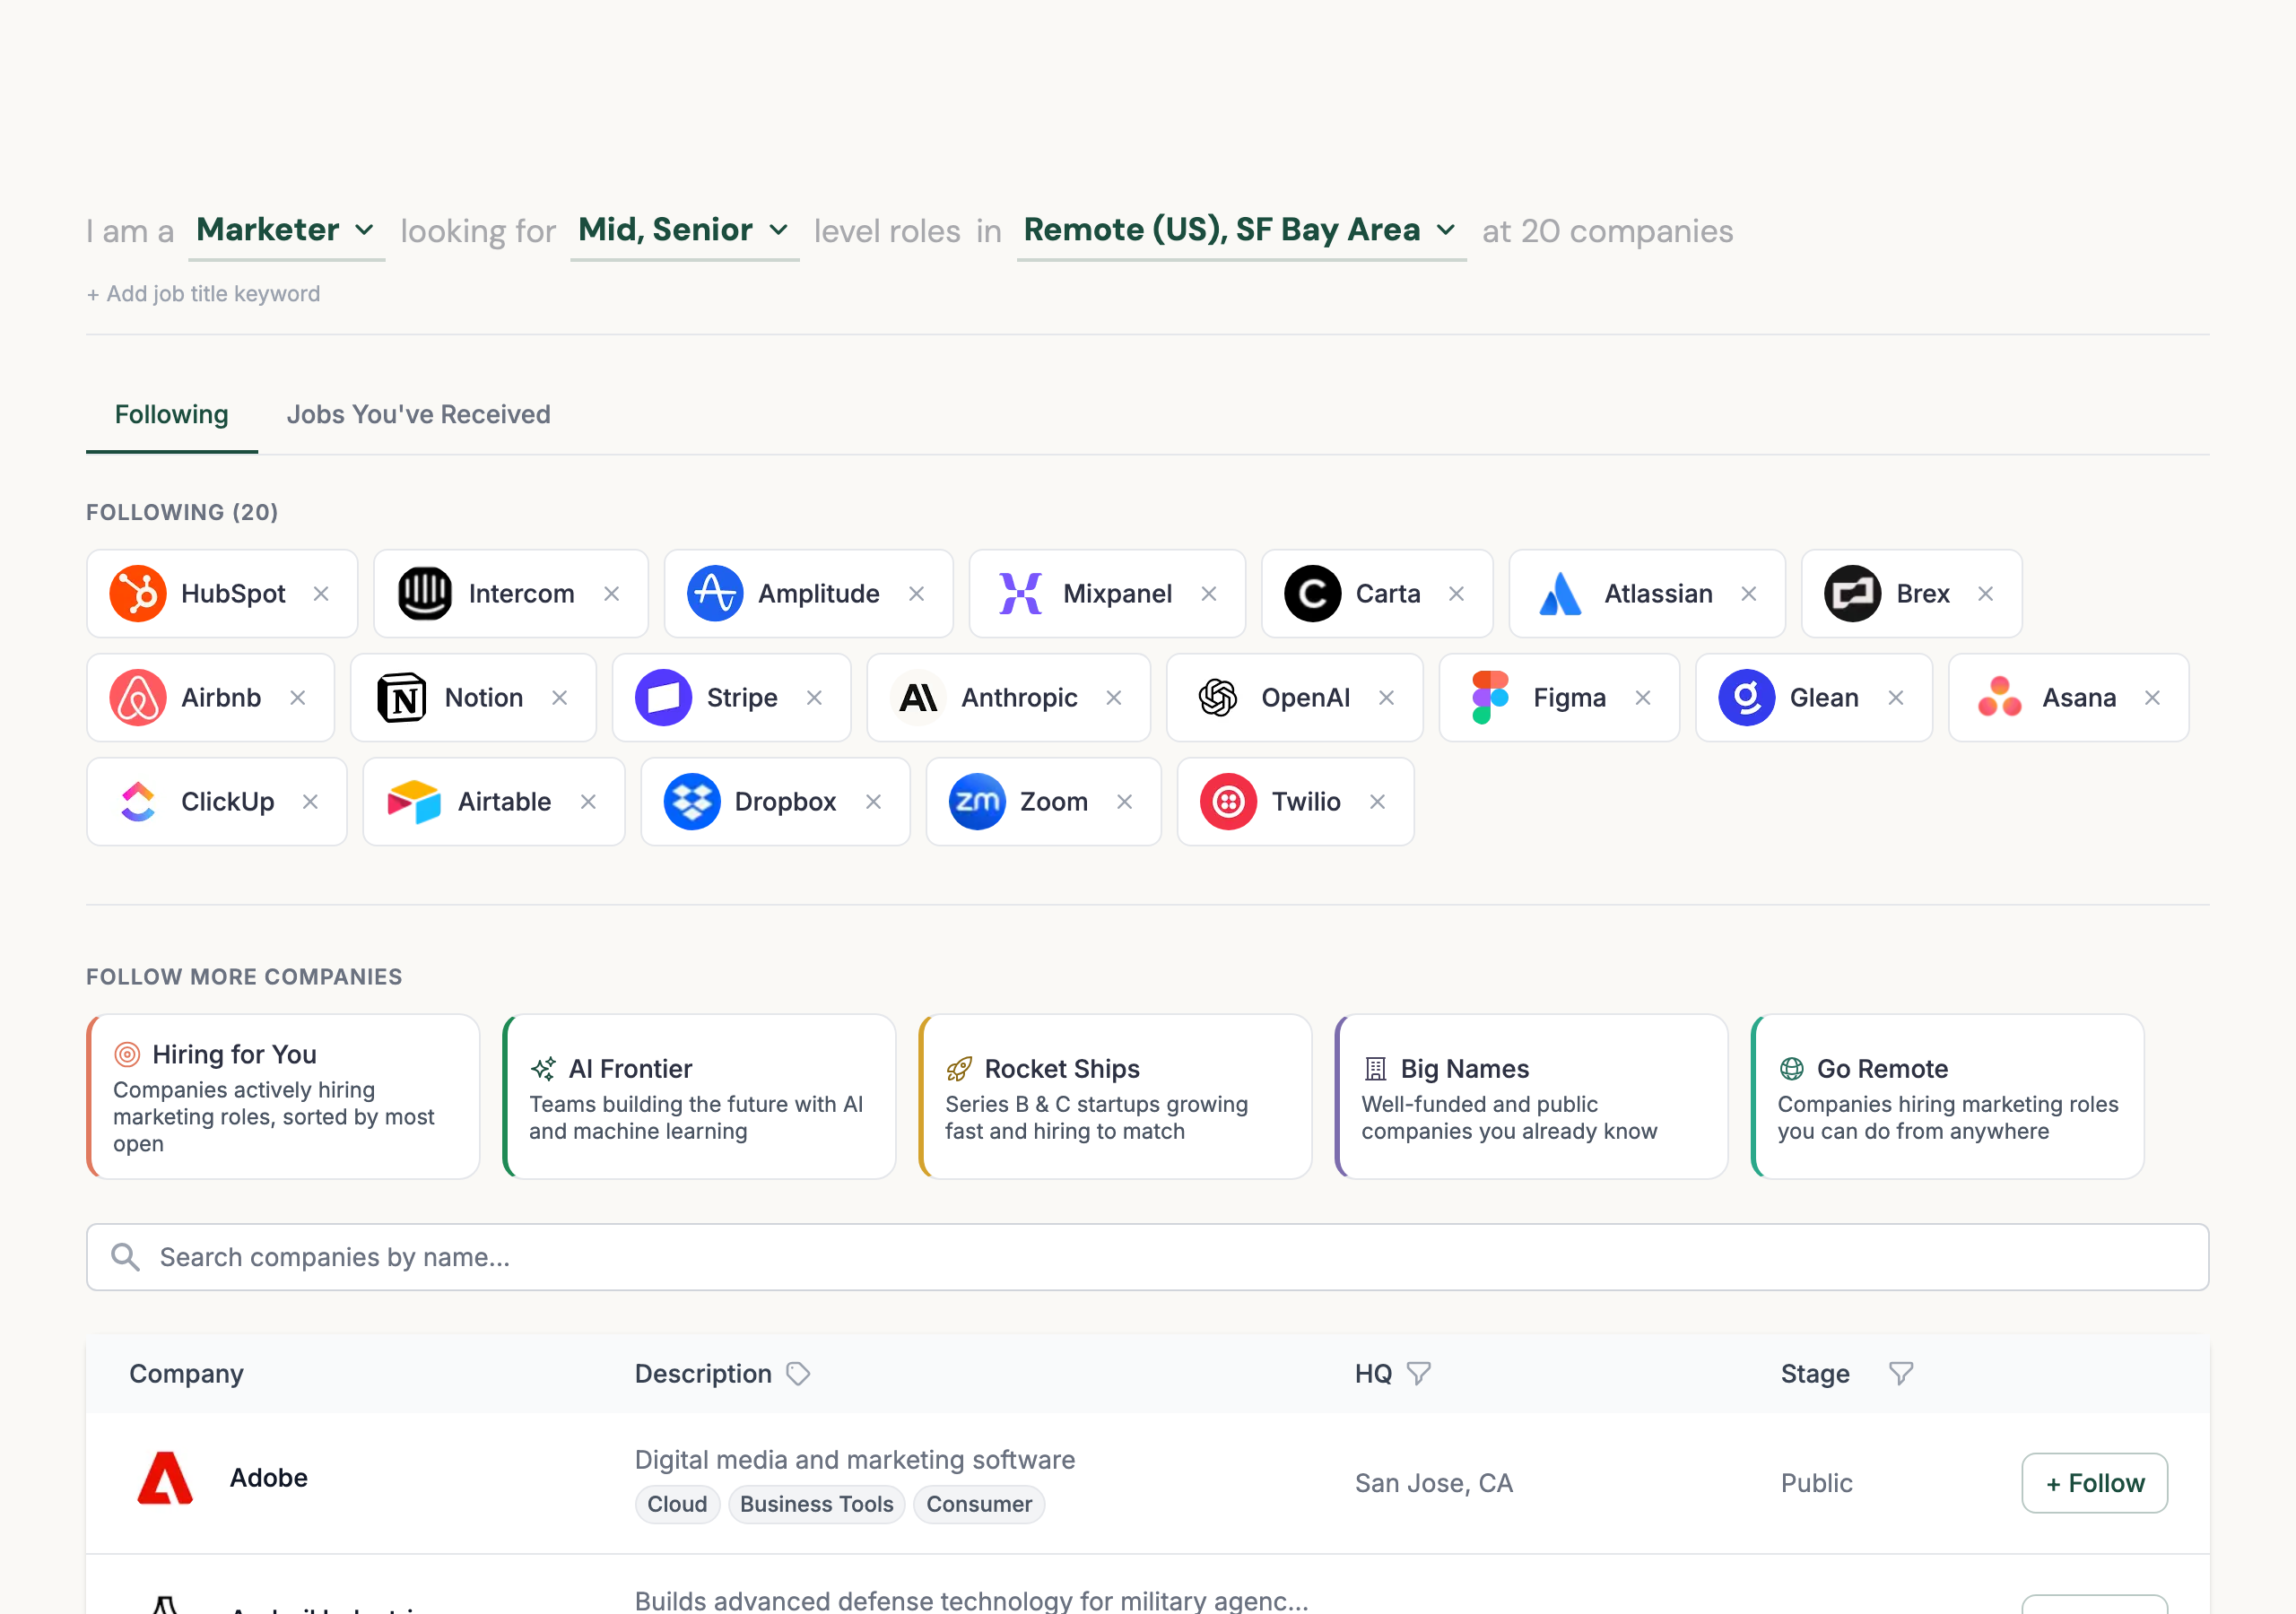Click Add job title keyword

203,293
